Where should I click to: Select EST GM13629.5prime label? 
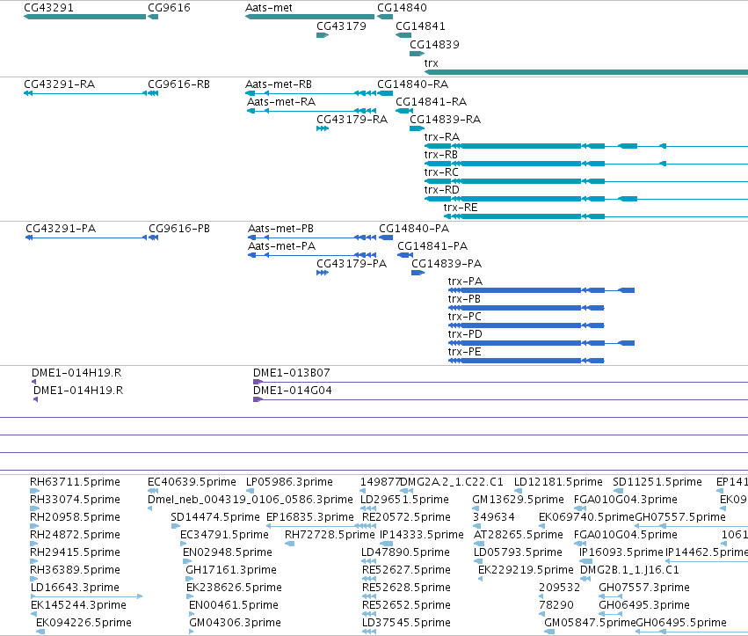[518, 500]
